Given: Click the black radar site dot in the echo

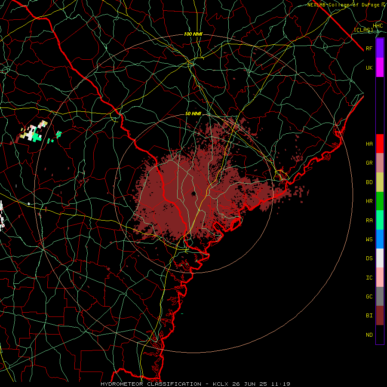Looking at the screenshot, I should point(193,193).
